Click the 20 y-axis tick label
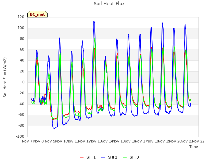Image resolution: width=219 pixels, height=164 pixels. point(22,71)
